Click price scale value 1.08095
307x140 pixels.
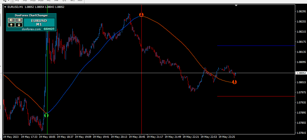pos(301,62)
